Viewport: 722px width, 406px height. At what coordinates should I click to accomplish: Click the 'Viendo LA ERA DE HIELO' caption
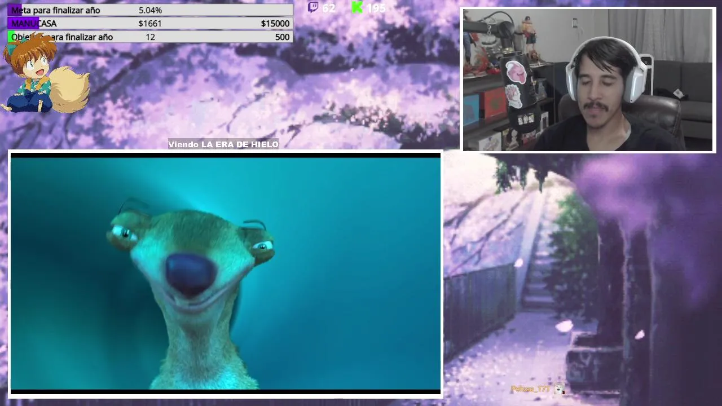[x=223, y=144]
